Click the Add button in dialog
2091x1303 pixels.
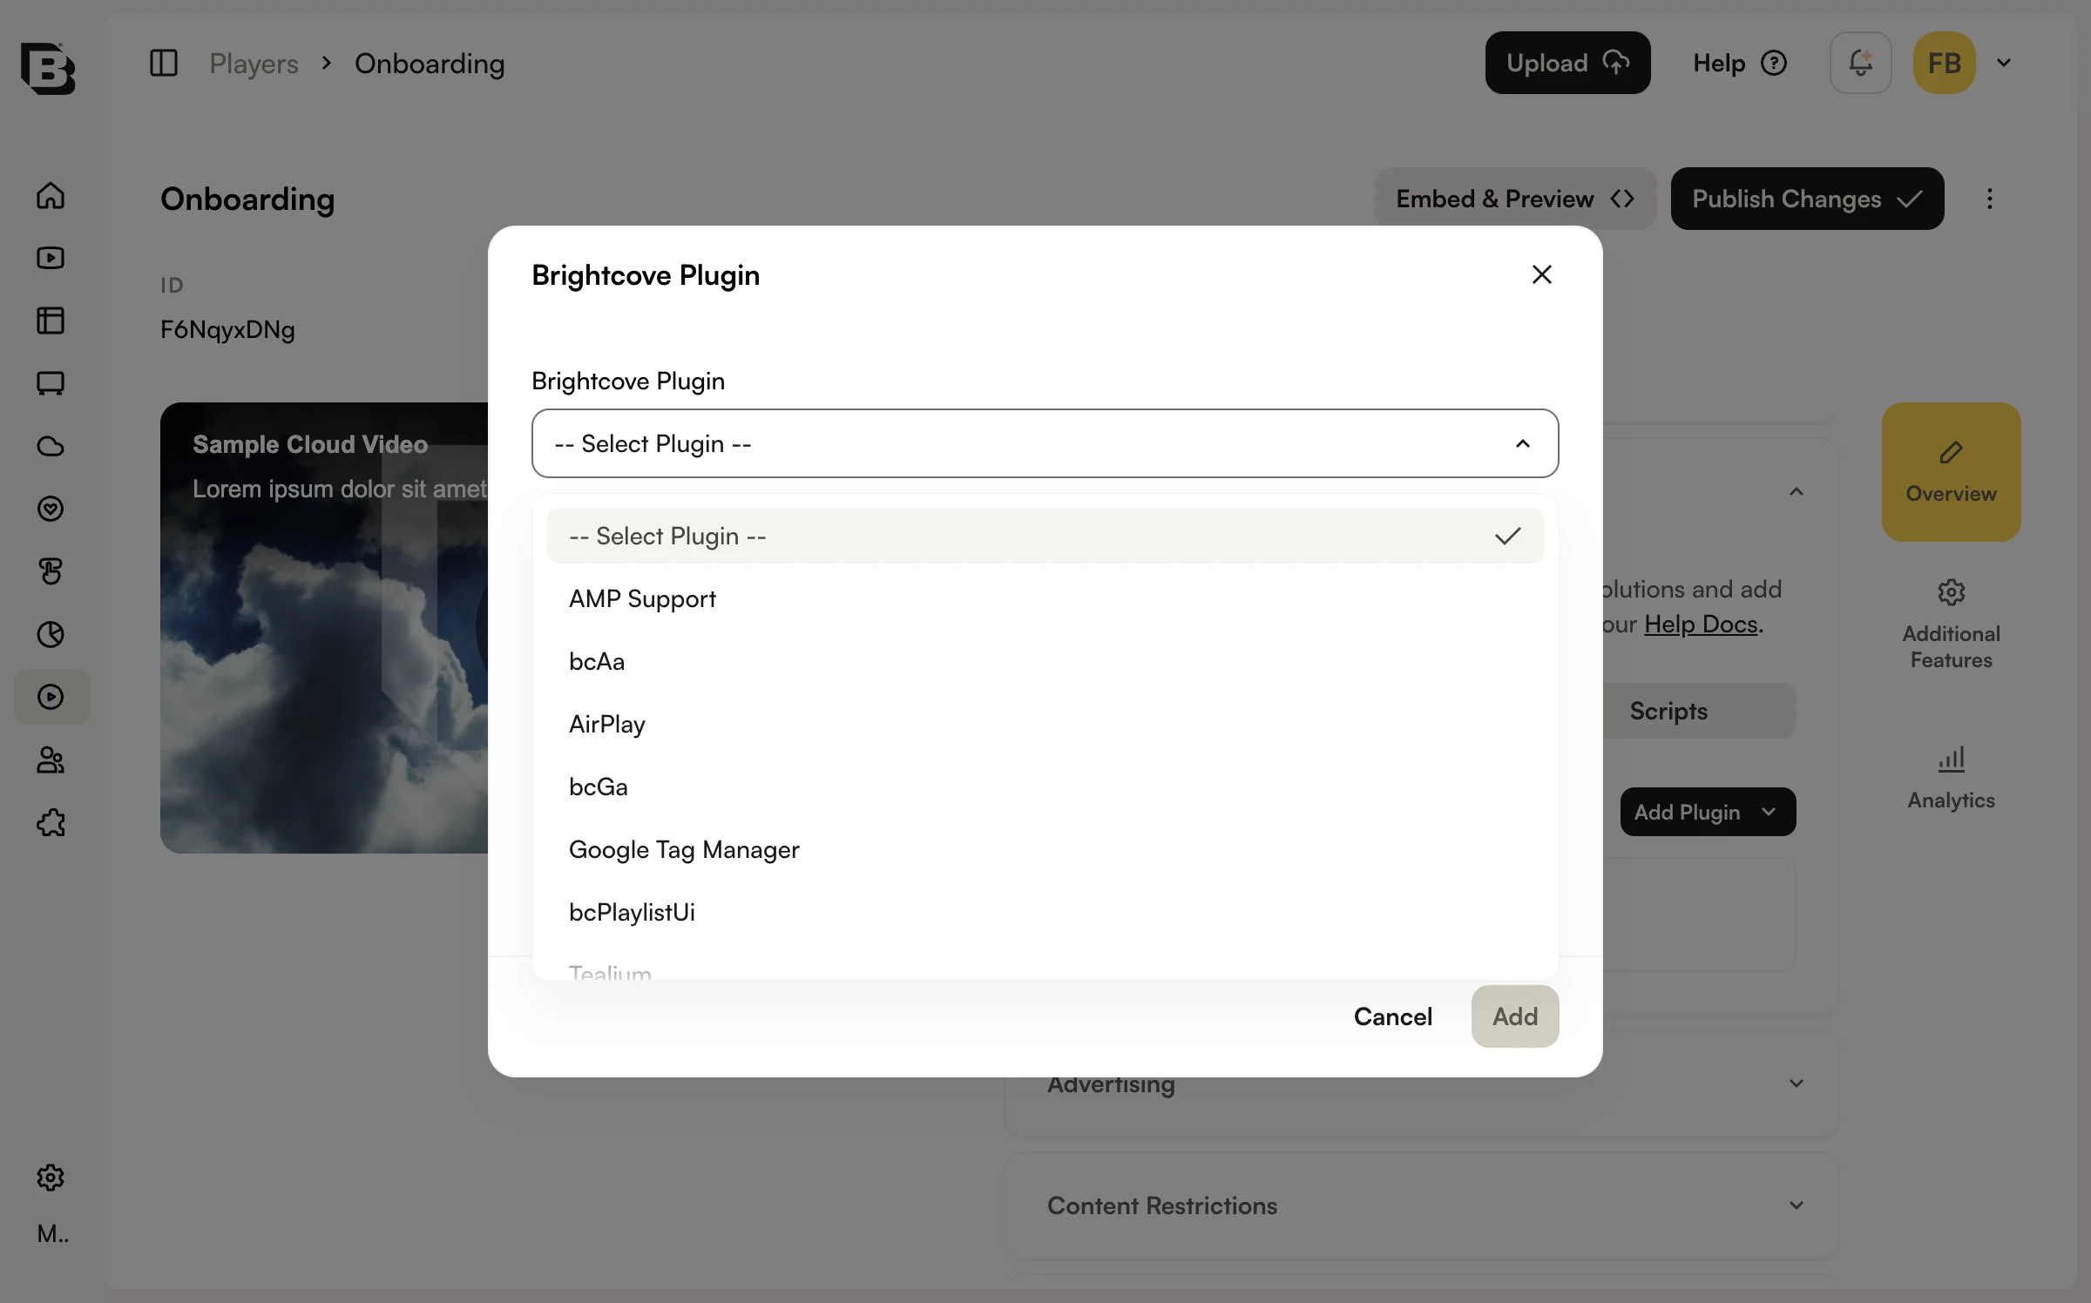point(1515,1016)
